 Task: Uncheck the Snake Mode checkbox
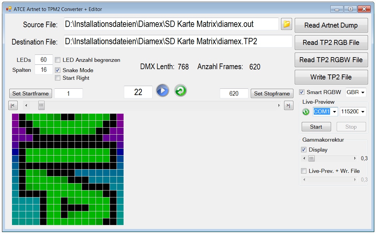[58, 70]
